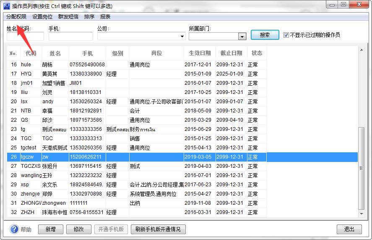Expand the 公司 company dropdown
Viewport: 372px width, 240px height.
click(182, 37)
